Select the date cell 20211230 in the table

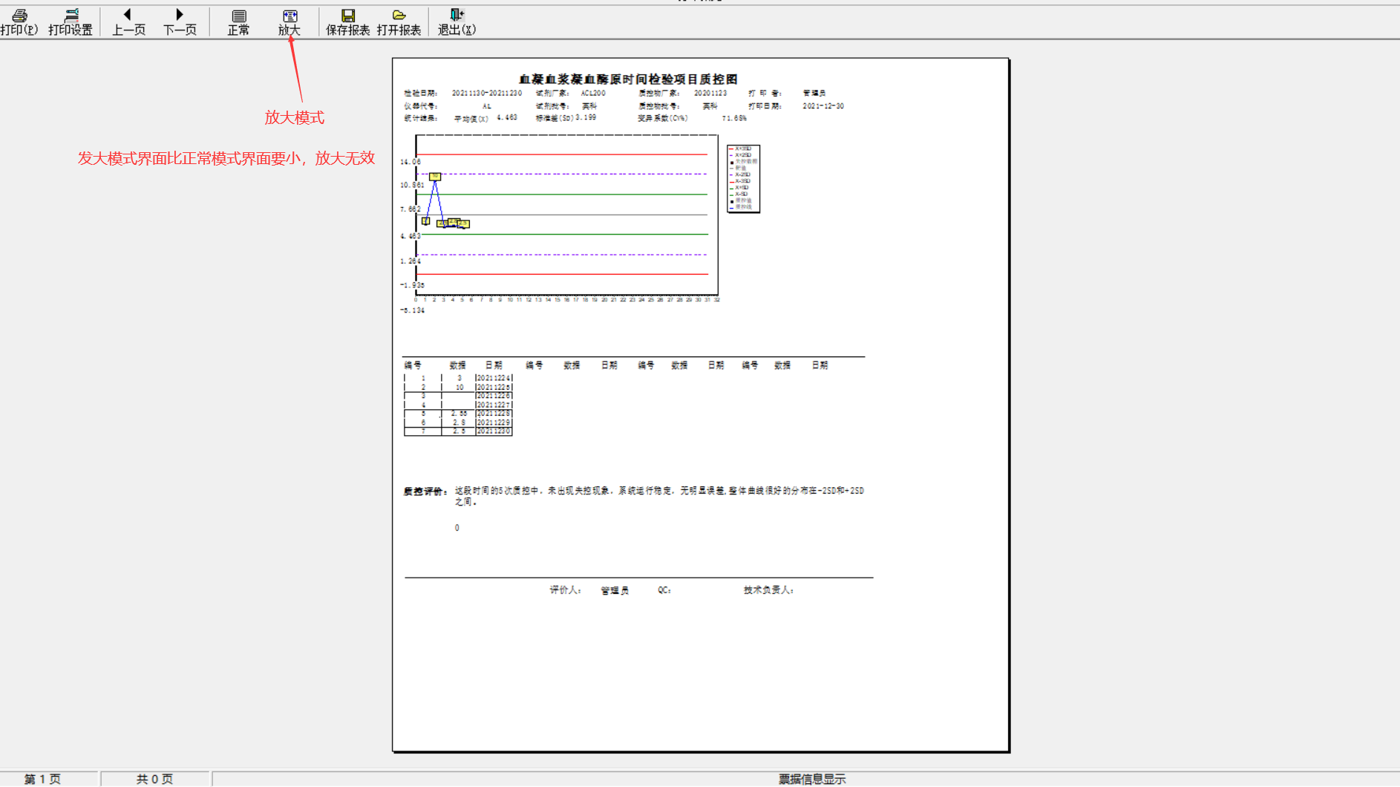(x=494, y=431)
